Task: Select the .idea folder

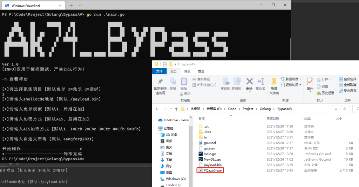Action: coord(205,132)
